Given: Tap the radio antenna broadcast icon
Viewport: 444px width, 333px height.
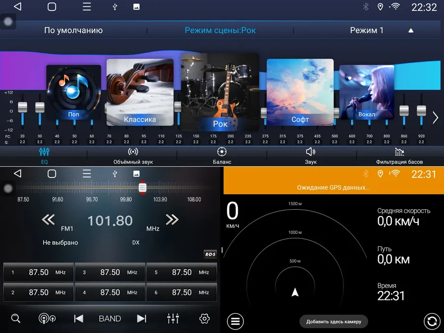Looking at the screenshot, I should [47, 319].
